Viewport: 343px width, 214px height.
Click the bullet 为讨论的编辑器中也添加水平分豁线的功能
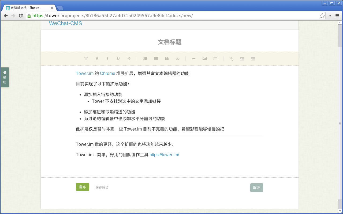pyautogui.click(x=125, y=119)
